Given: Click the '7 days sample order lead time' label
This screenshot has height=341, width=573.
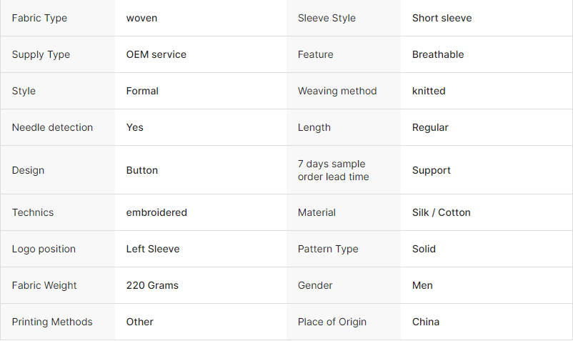Looking at the screenshot, I should coord(332,170).
